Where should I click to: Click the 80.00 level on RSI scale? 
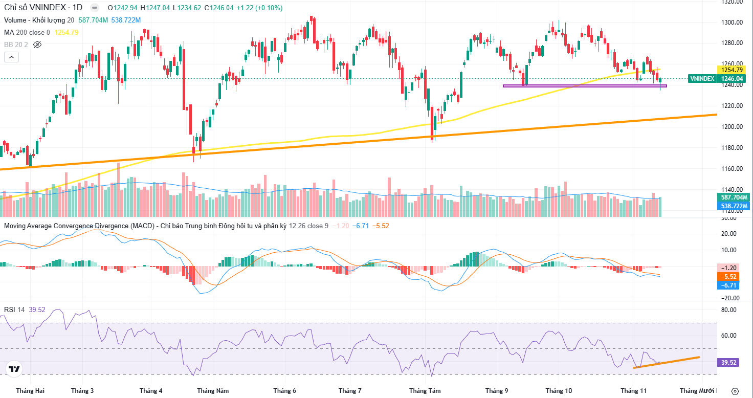click(x=728, y=309)
